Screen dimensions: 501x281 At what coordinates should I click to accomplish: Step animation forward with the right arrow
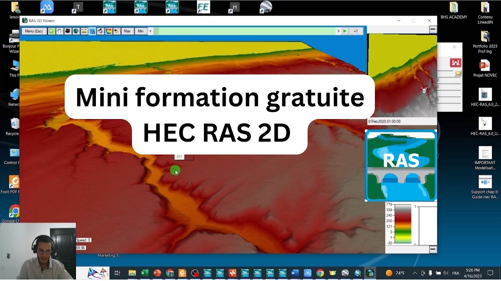pos(339,31)
